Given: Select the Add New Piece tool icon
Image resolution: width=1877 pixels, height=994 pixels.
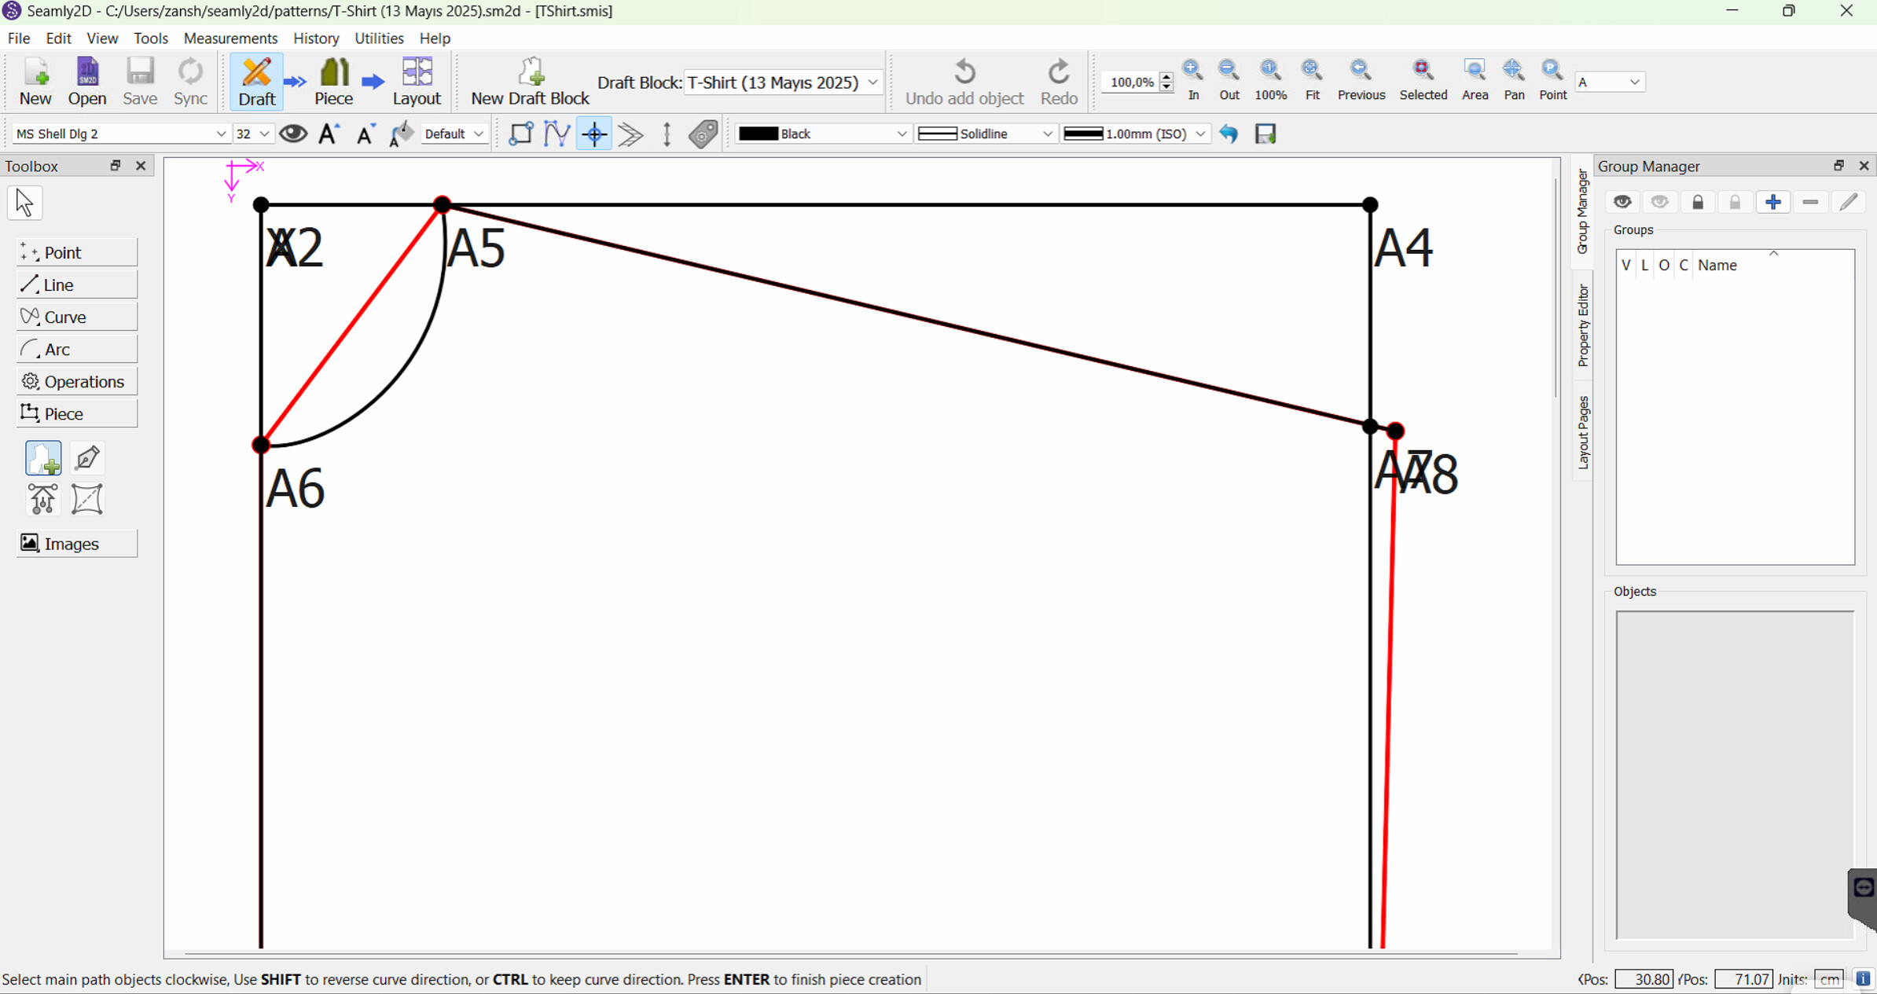Looking at the screenshot, I should pos(43,458).
